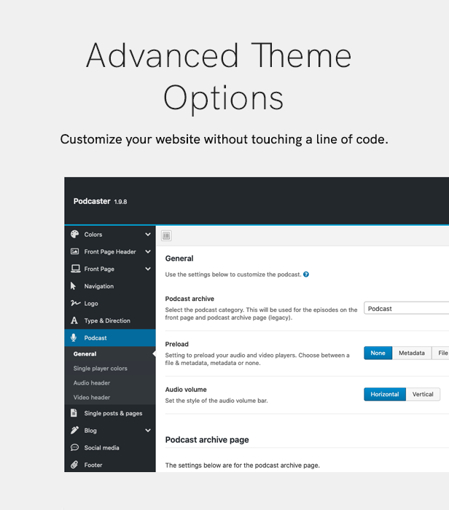Viewport: 449px width, 510px height.
Task: Click the Colors palette icon
Action: click(75, 234)
